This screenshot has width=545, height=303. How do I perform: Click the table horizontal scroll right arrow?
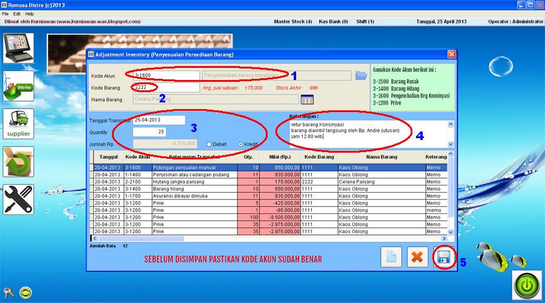444,239
